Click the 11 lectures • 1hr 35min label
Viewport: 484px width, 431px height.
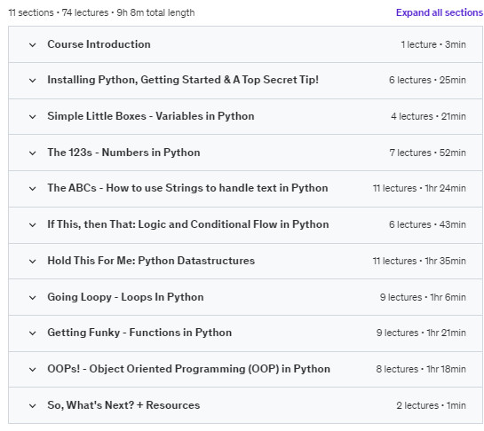click(x=419, y=261)
